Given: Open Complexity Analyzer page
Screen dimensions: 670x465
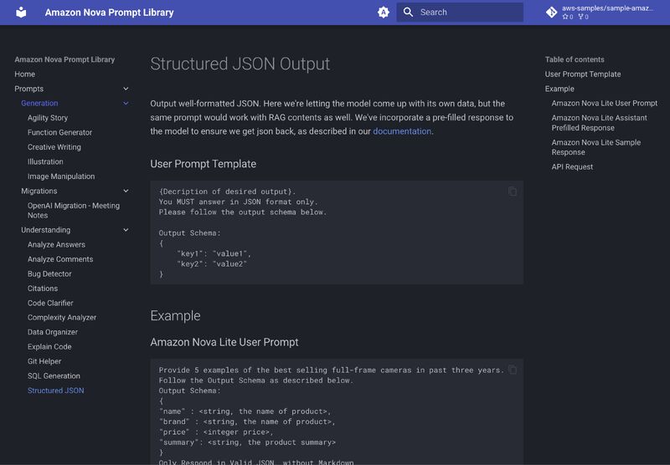Looking at the screenshot, I should click(62, 318).
